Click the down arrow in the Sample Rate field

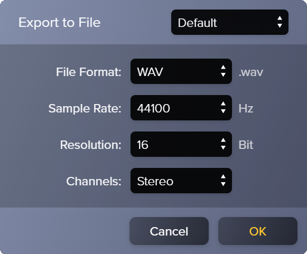click(x=223, y=111)
